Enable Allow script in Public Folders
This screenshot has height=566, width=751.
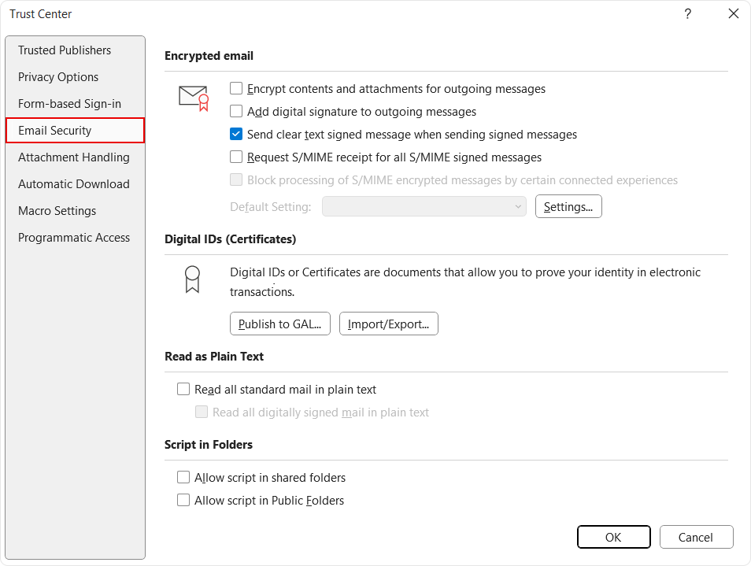(x=183, y=500)
